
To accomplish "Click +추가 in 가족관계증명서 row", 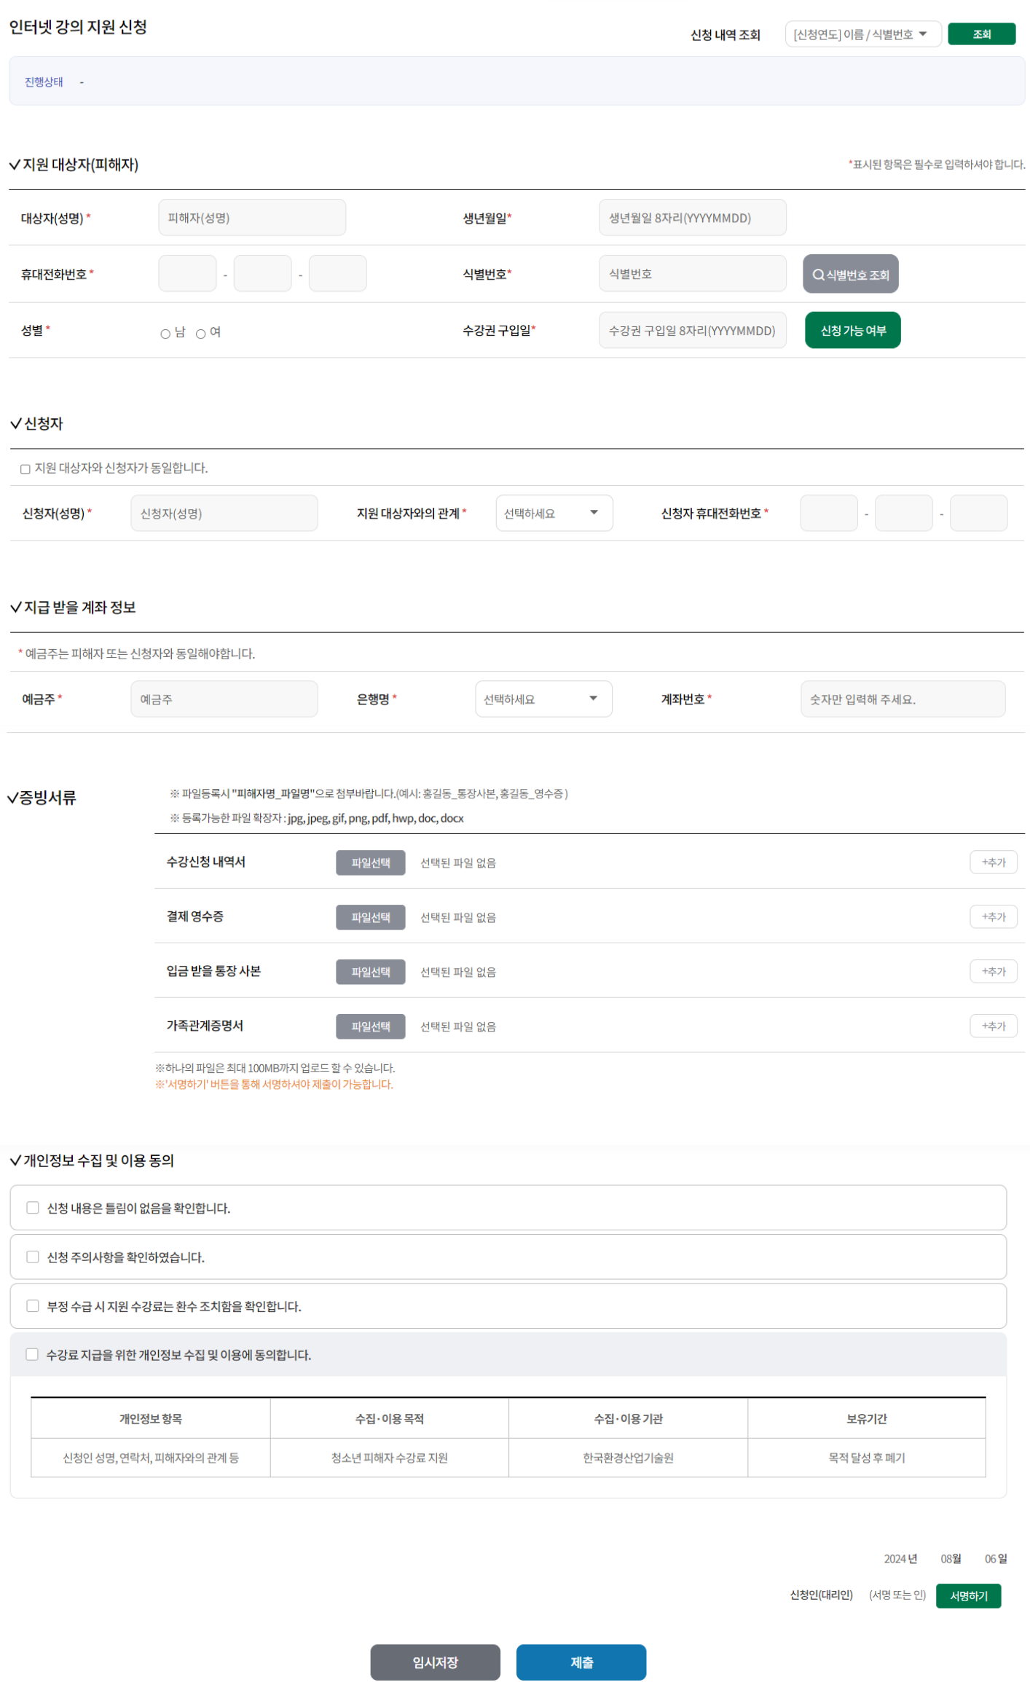I will [x=993, y=1026].
